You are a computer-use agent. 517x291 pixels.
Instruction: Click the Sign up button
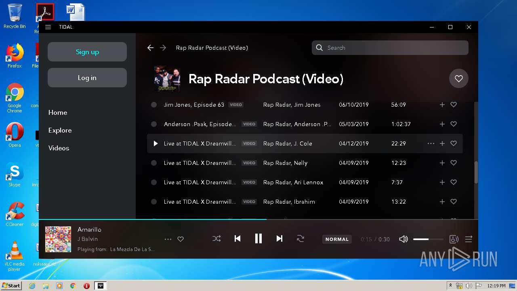pos(87,52)
